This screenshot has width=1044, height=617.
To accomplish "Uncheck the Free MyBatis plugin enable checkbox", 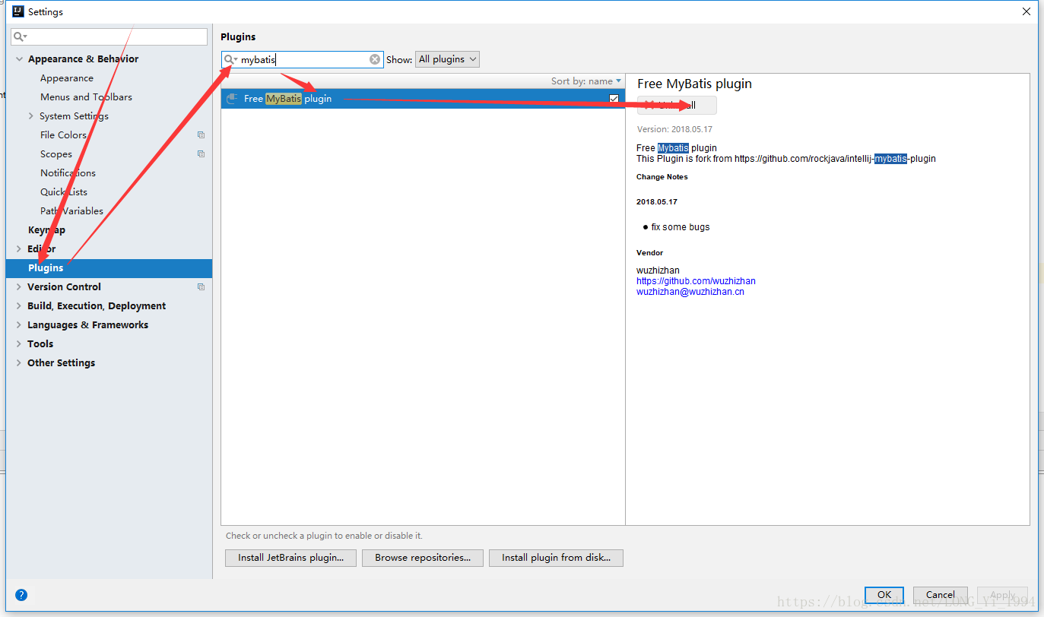I will pos(614,98).
